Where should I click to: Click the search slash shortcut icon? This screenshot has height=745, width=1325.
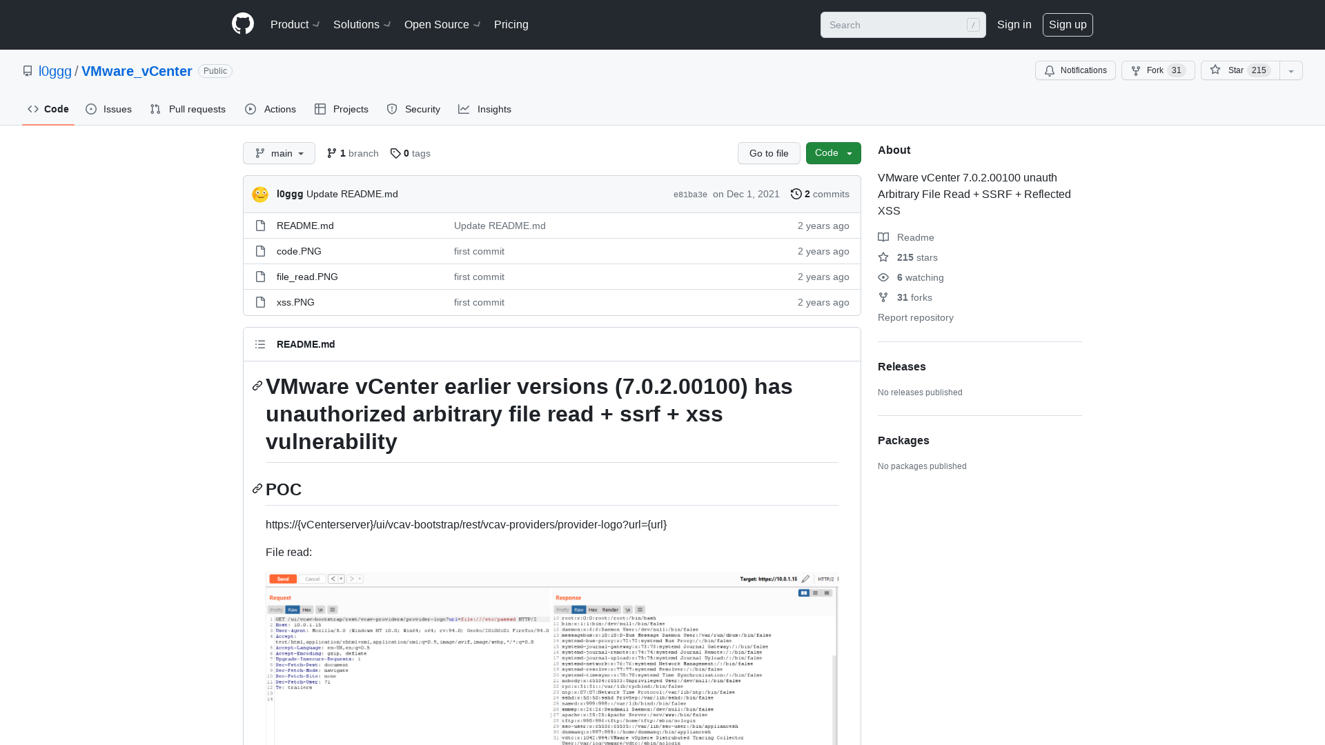point(973,25)
